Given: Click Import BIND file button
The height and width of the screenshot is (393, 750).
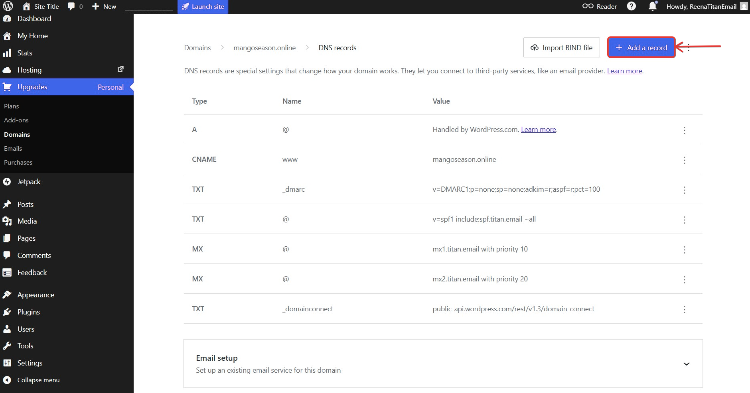Looking at the screenshot, I should coord(561,47).
